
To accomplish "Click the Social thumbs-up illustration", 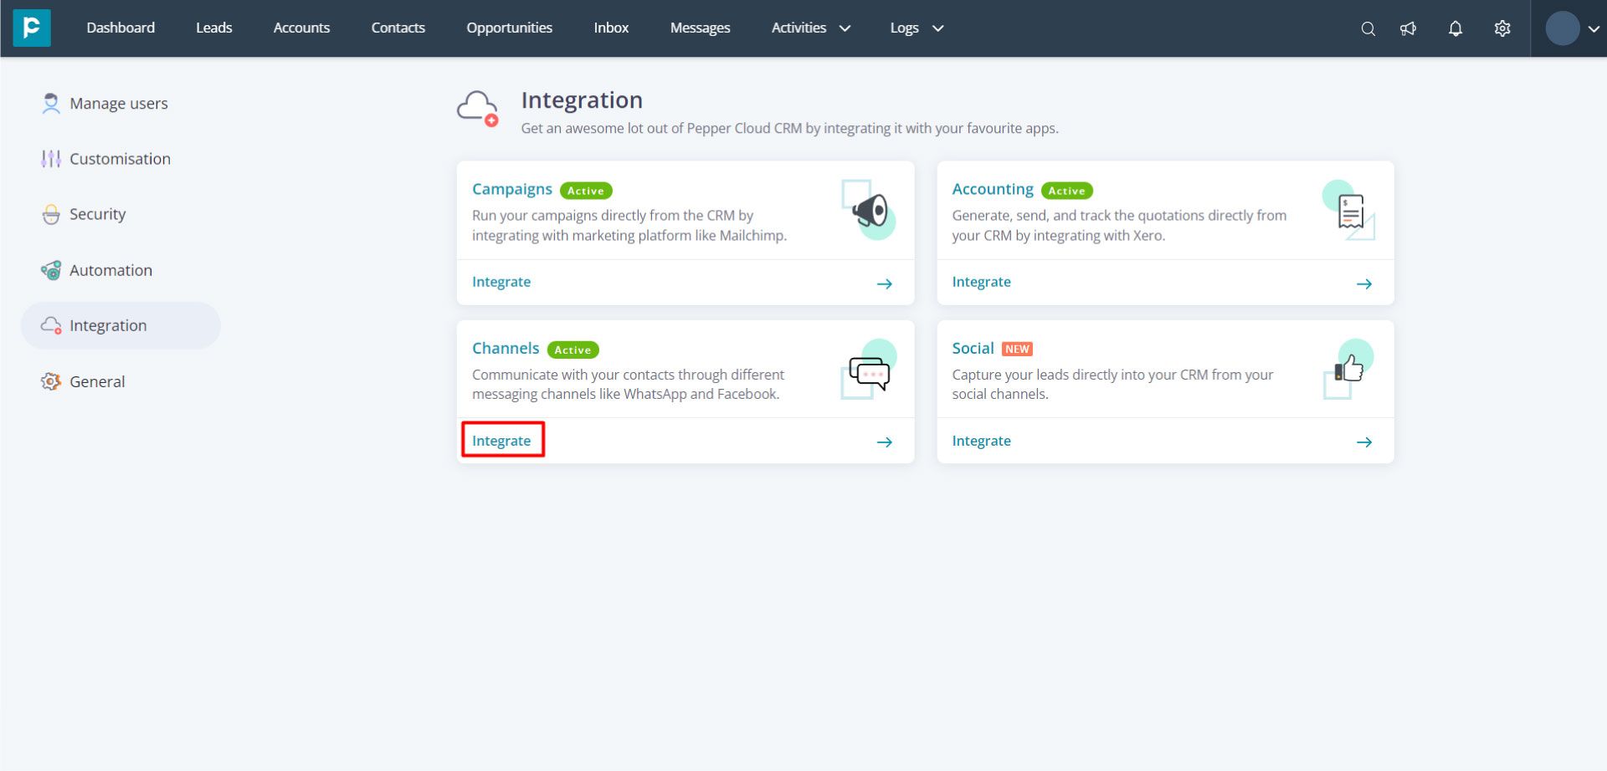I will (1349, 369).
